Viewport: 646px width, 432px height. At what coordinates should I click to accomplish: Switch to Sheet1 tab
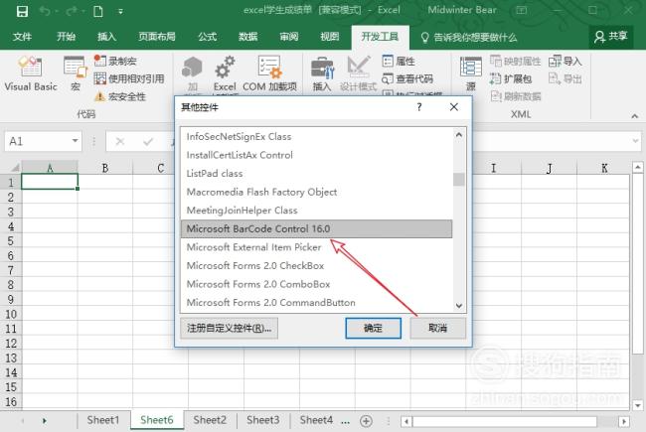tap(103, 420)
